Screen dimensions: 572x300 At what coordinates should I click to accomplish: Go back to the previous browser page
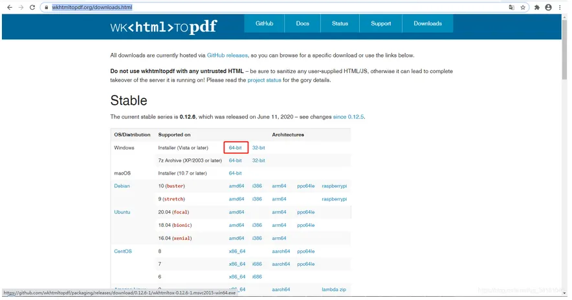[x=10, y=7]
